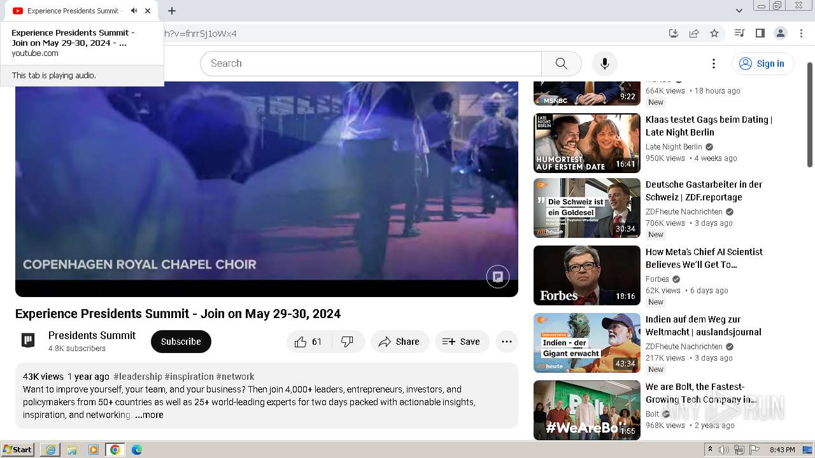Open #WeAreBolt video thumbnail
Image resolution: width=815 pixels, height=458 pixels.
coord(587,410)
